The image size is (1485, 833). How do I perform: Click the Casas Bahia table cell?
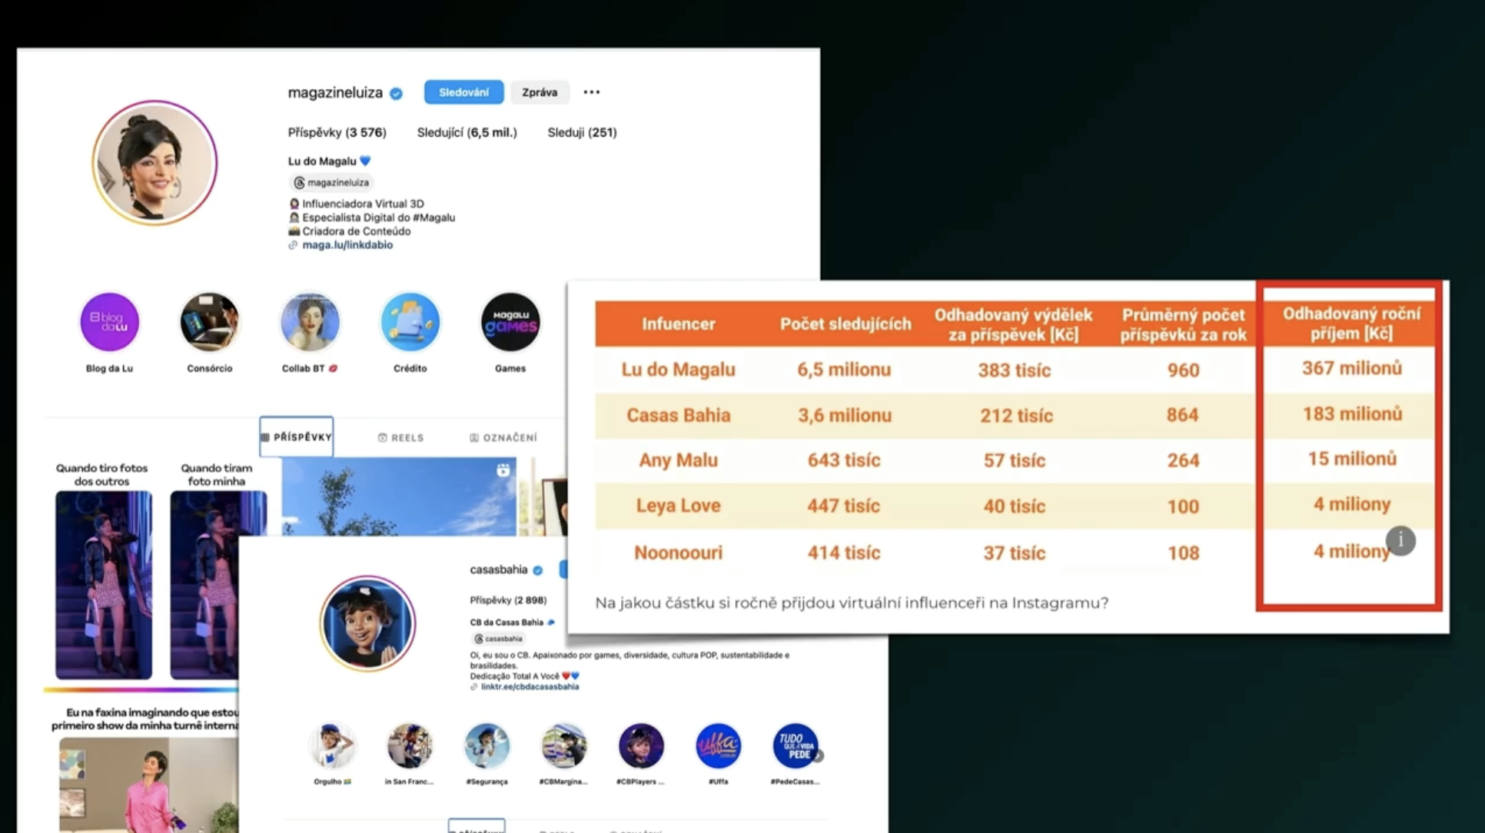pos(678,416)
